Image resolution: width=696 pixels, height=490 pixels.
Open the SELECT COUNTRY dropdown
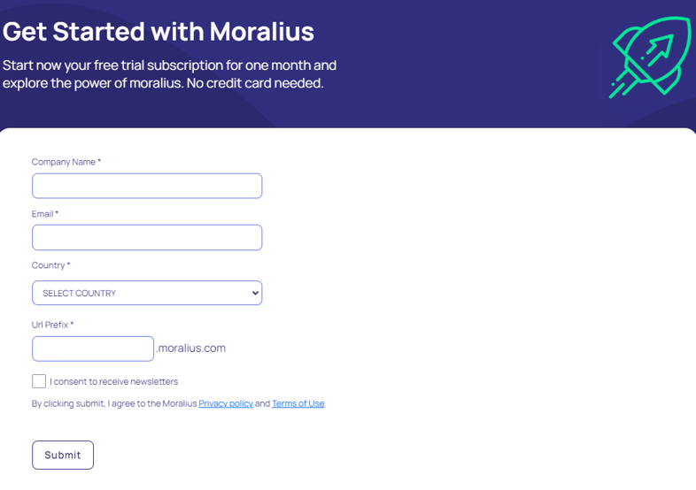tap(147, 293)
